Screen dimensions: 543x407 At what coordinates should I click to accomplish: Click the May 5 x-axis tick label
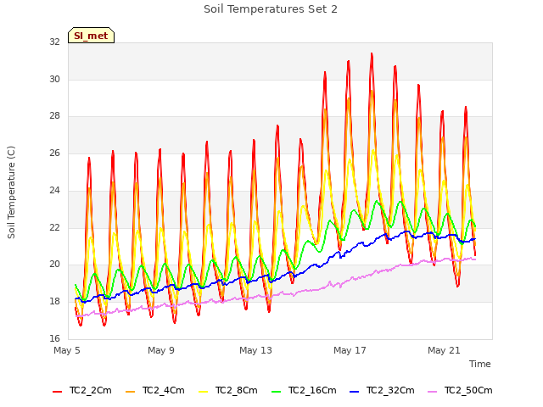(67, 350)
